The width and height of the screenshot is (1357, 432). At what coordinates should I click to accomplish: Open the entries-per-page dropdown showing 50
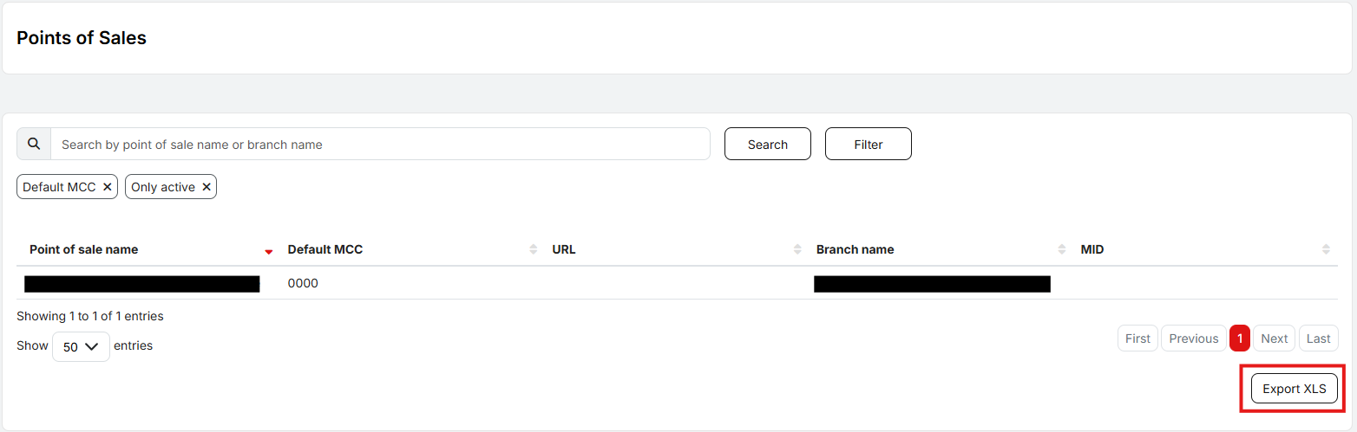point(81,346)
